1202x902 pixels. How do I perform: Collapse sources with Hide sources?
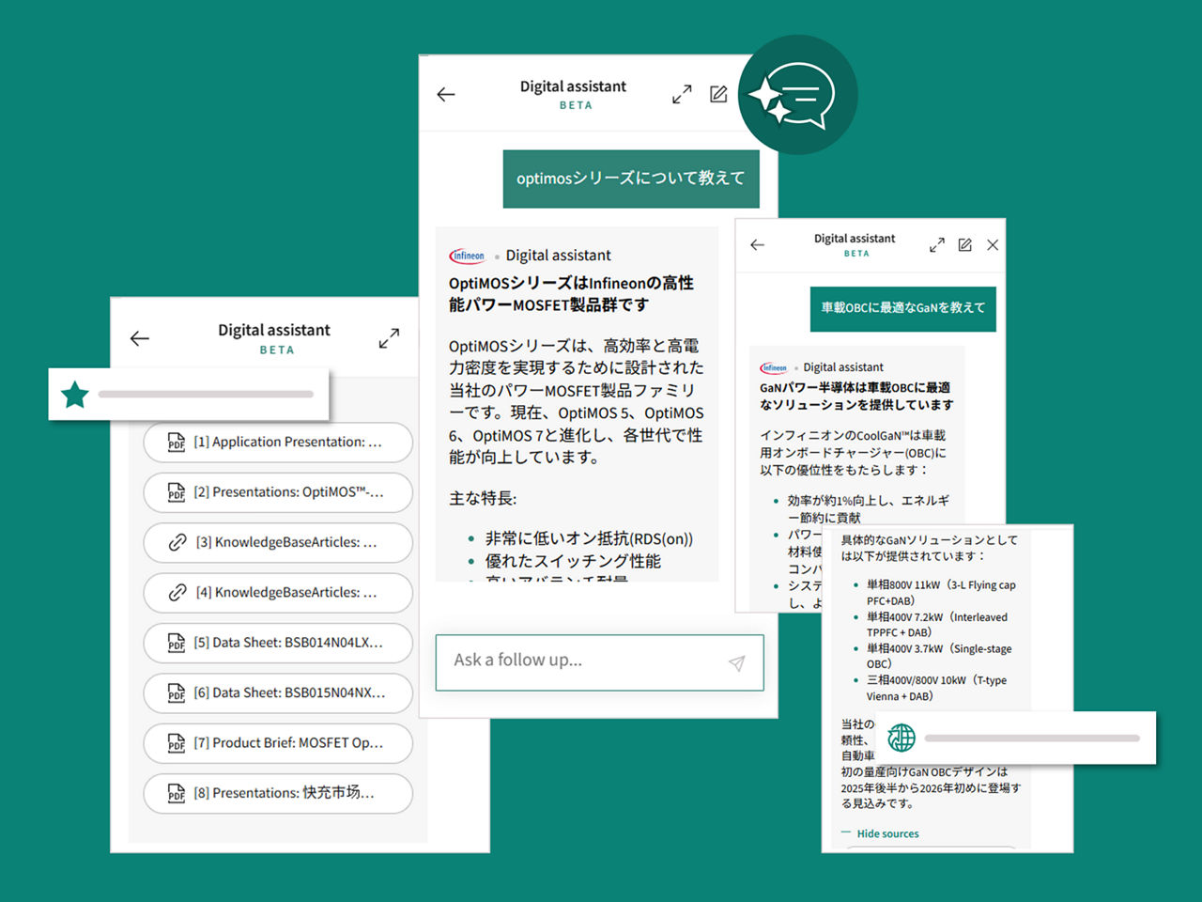886,833
